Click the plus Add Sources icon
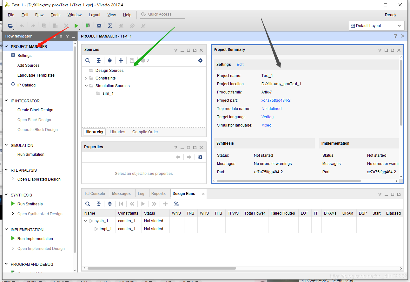410x282 pixels. [x=121, y=60]
